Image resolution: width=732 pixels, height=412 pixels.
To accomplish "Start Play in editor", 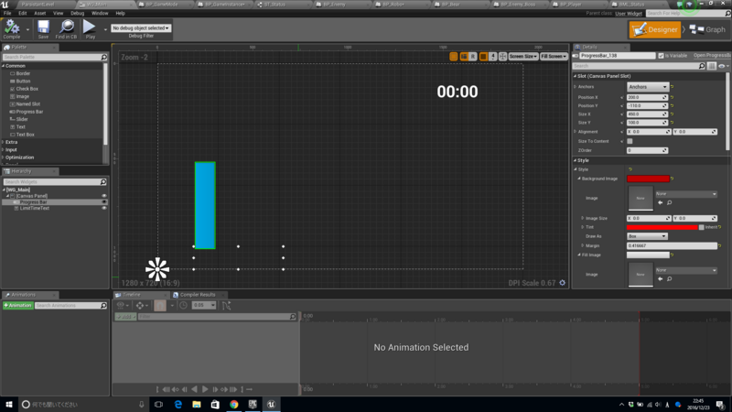I will click(90, 29).
